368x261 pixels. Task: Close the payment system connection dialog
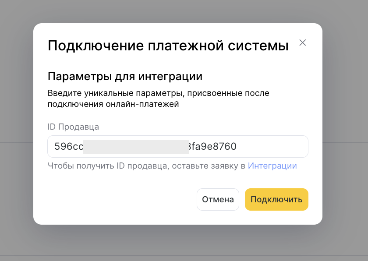click(x=302, y=43)
